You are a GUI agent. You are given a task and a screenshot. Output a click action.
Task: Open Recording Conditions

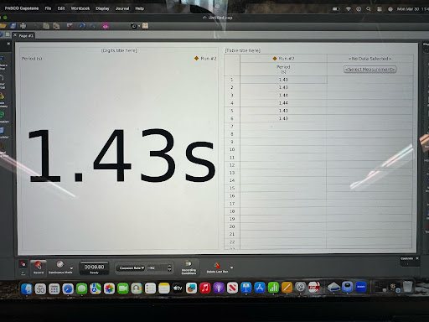[189, 267]
